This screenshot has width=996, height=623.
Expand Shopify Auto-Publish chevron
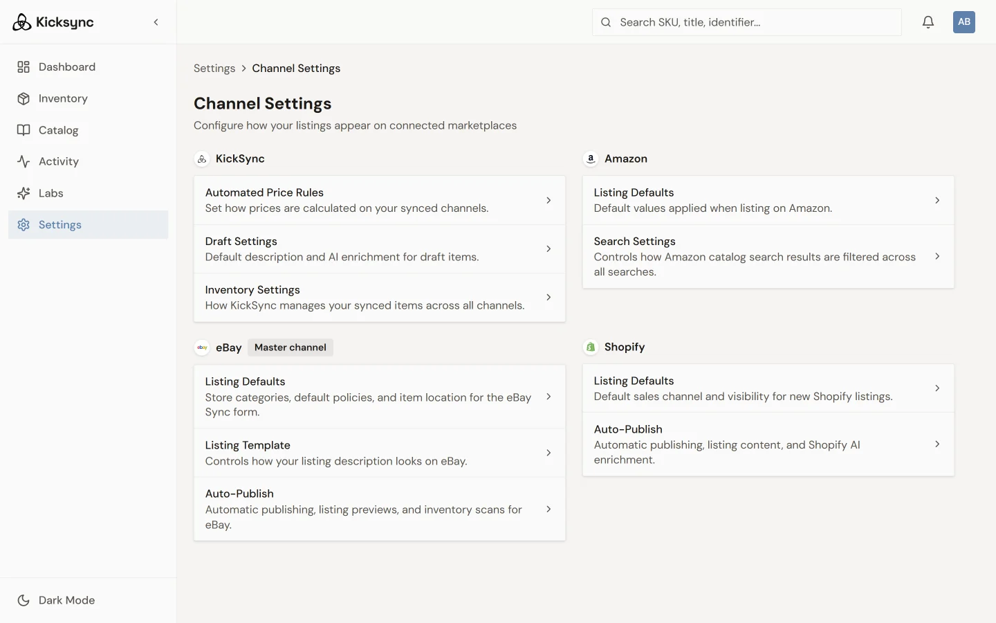tap(937, 444)
